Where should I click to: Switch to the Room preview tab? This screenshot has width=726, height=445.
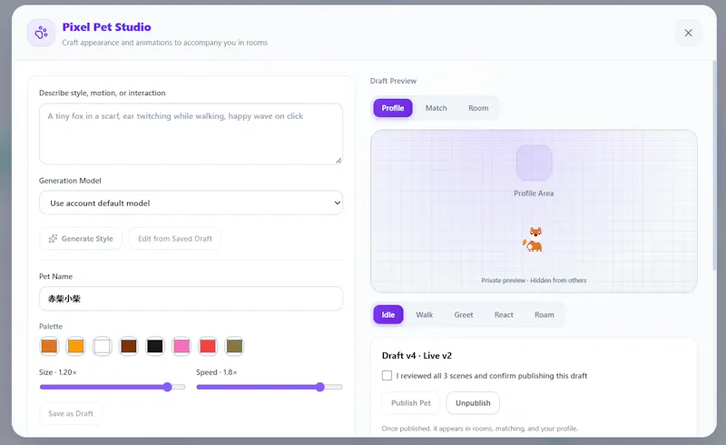pyautogui.click(x=478, y=108)
